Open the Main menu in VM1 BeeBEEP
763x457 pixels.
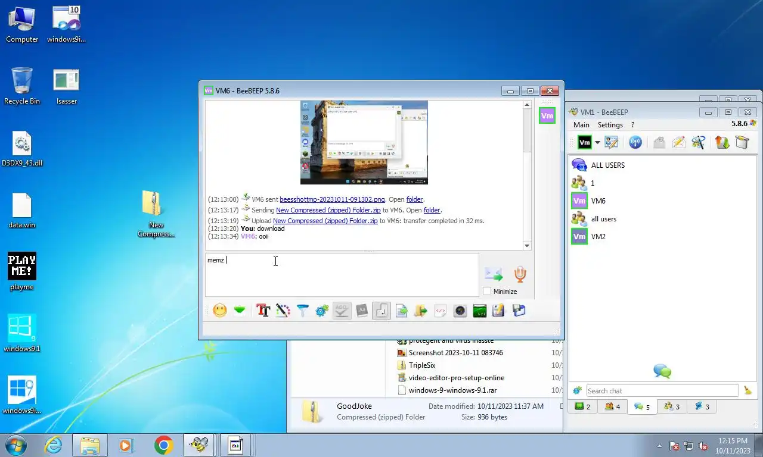point(581,125)
